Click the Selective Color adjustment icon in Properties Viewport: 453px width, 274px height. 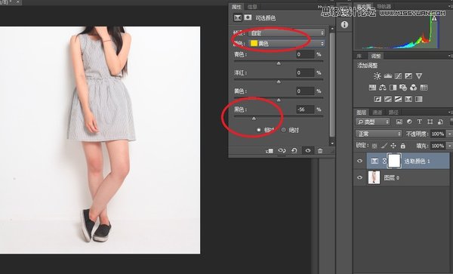(238, 18)
